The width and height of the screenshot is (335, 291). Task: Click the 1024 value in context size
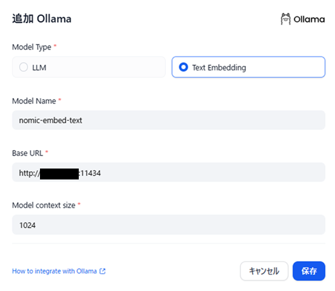pos(27,226)
